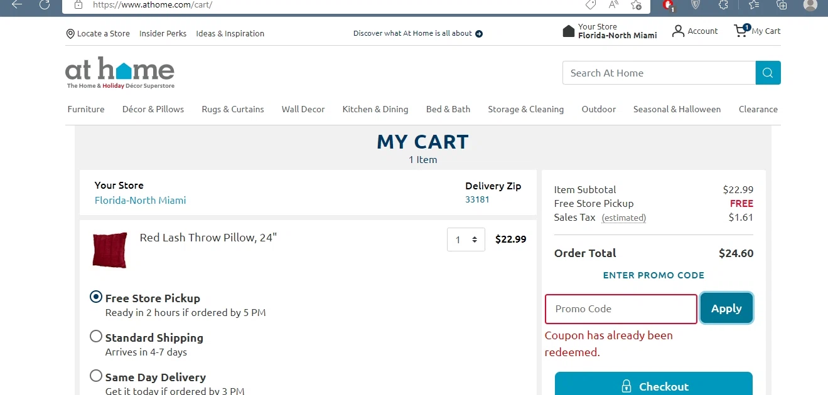828x395 pixels.
Task: Add this page to favorites with star-plus icon
Action: 637,4
